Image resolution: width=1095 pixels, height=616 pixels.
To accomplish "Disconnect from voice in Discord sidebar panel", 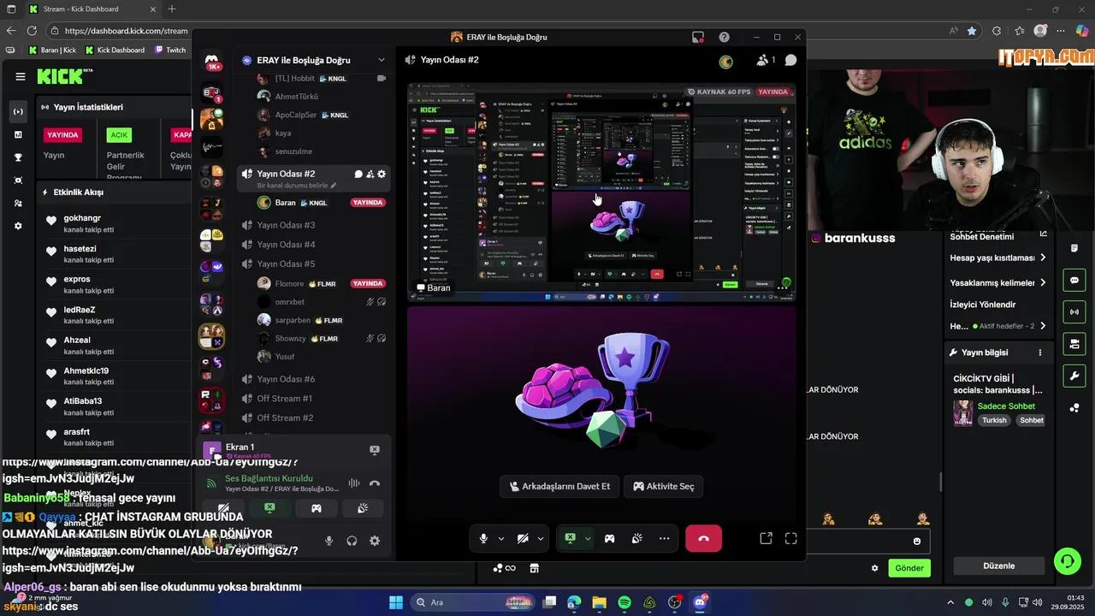I will click(x=374, y=483).
